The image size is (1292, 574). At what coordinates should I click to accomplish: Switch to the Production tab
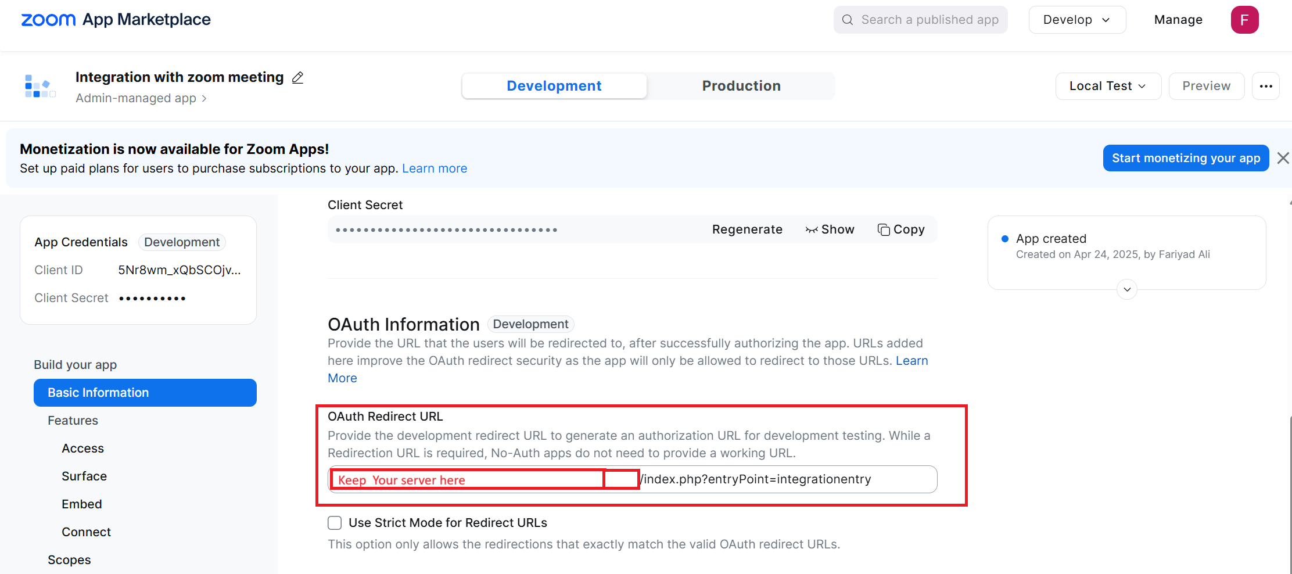pyautogui.click(x=741, y=86)
